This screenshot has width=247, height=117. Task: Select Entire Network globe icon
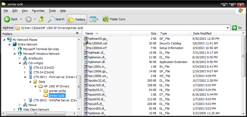tap(15, 44)
